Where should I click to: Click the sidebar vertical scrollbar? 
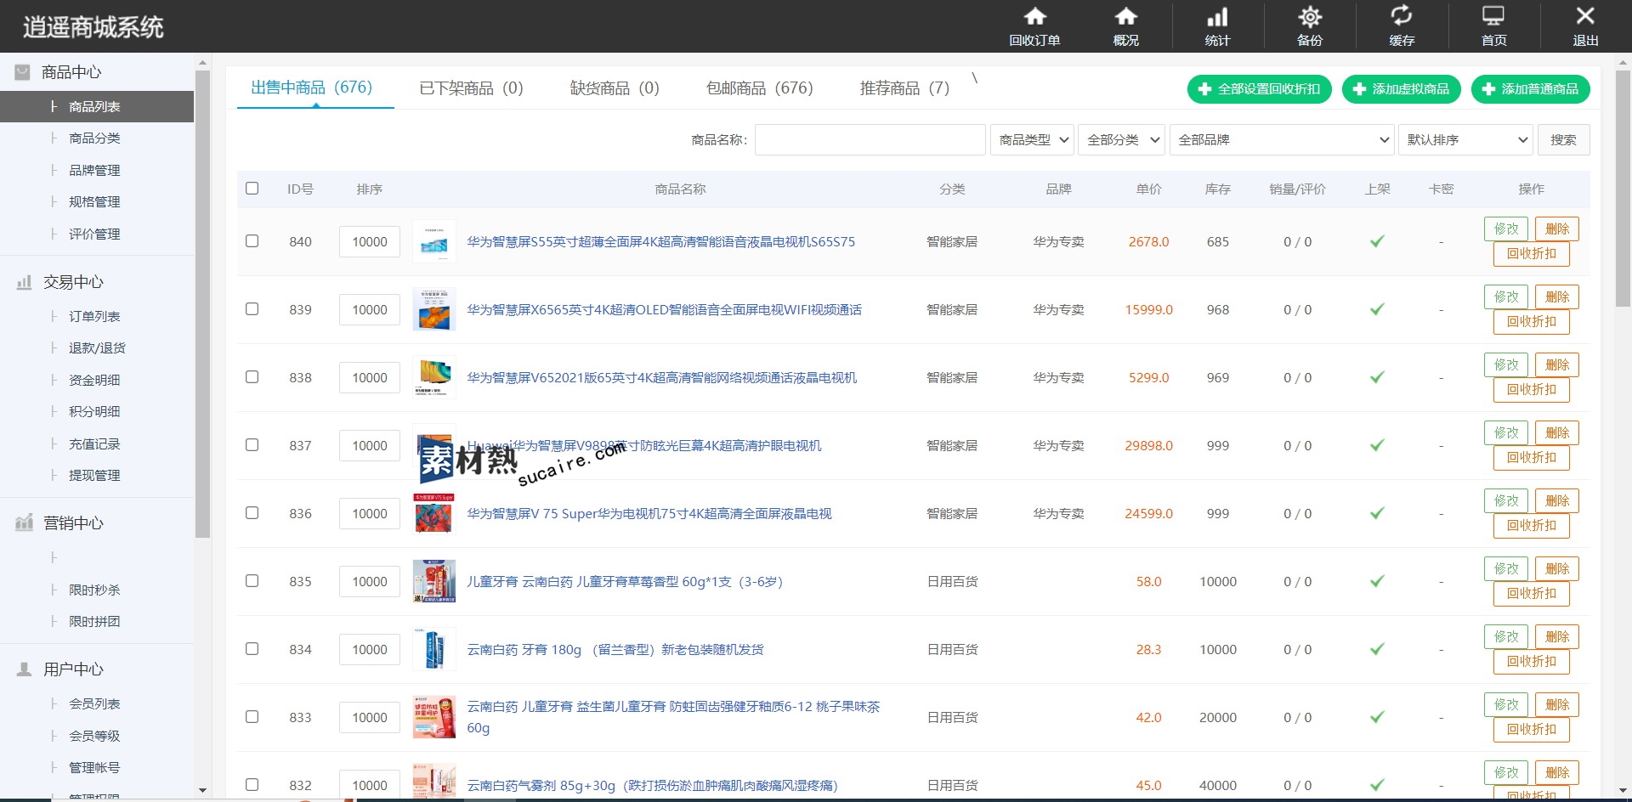coord(202,303)
